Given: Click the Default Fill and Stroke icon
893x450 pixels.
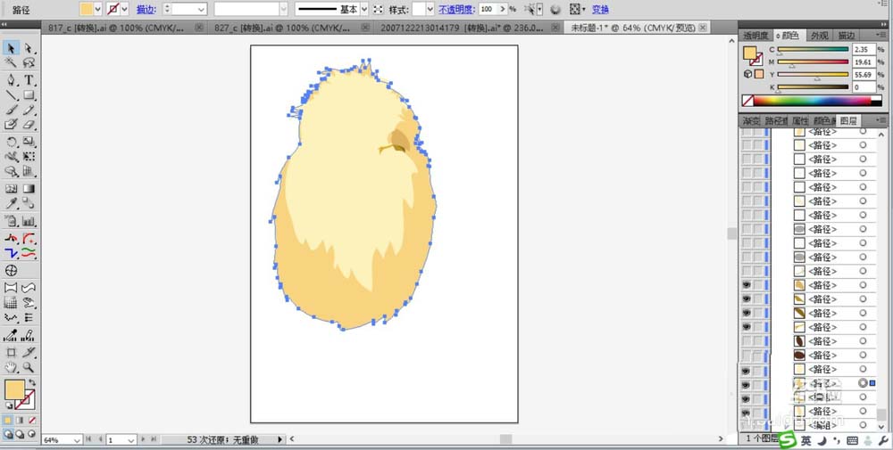Looking at the screenshot, I should (9, 405).
